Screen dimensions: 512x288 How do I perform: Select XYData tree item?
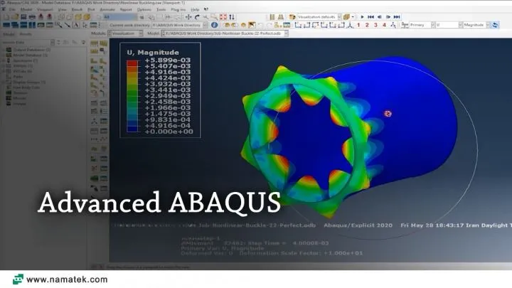pos(23,71)
